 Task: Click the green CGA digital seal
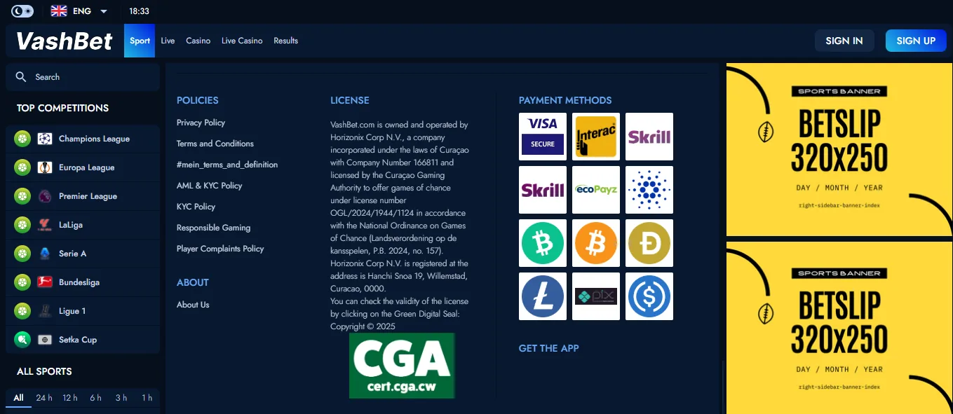point(402,366)
